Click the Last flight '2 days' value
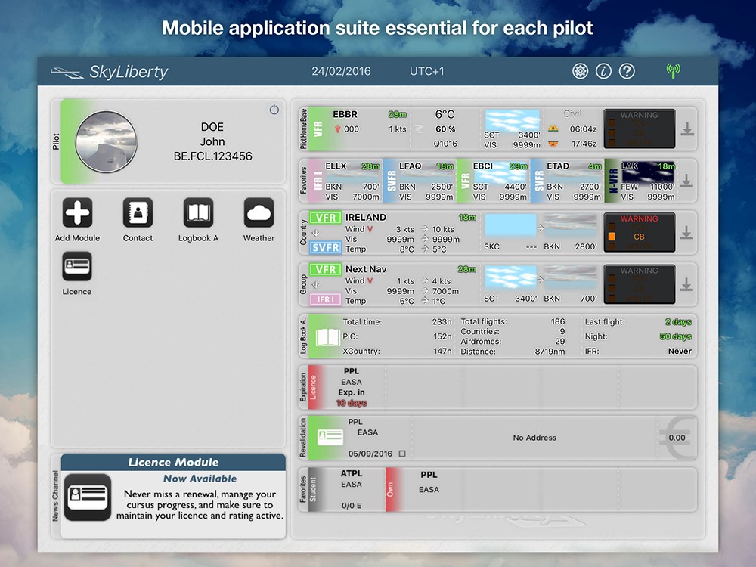Viewport: 756px width, 567px height. click(678, 322)
